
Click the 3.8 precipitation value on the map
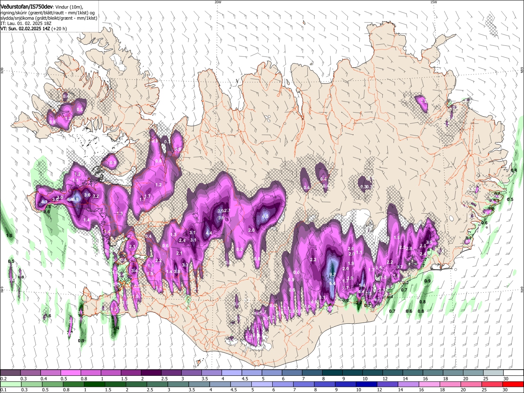[x=177, y=271]
